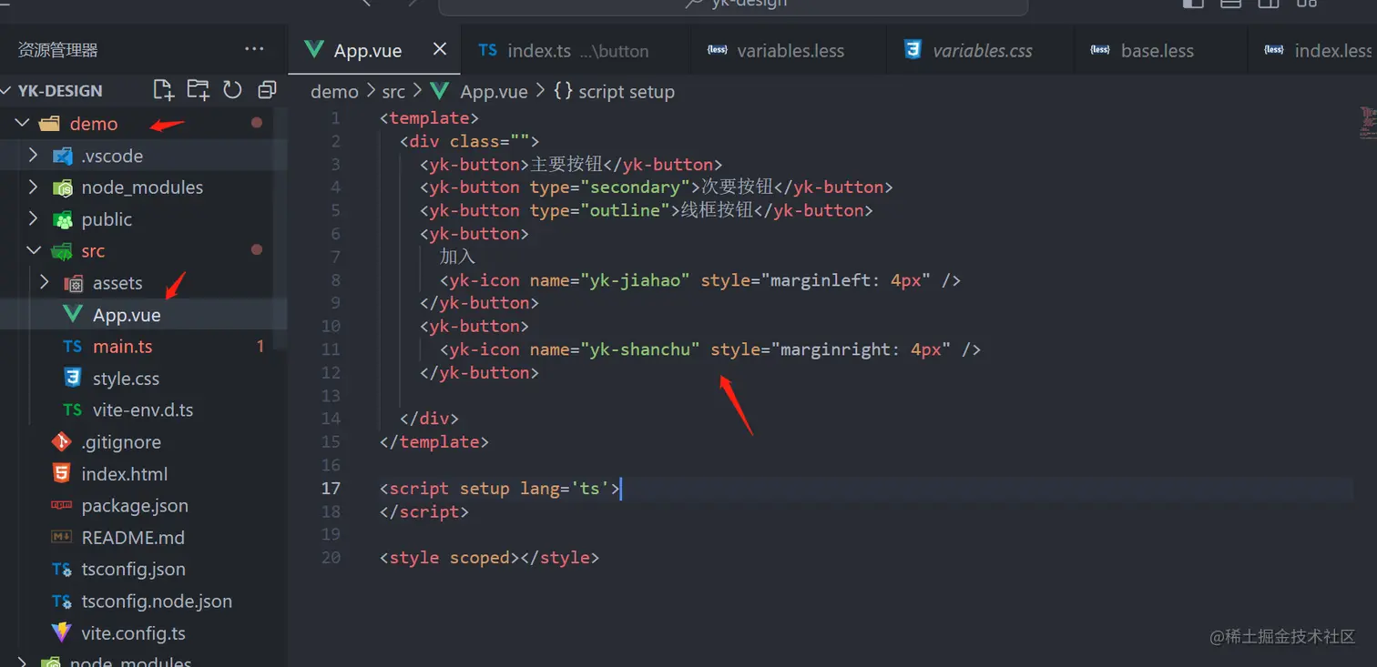Click line number 17 in the gutter
Viewport: 1377px width, 667px height.
[330, 488]
